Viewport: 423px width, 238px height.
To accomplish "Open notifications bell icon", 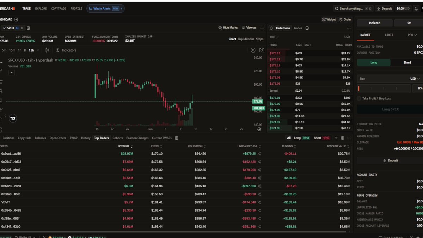I will [x=416, y=8].
